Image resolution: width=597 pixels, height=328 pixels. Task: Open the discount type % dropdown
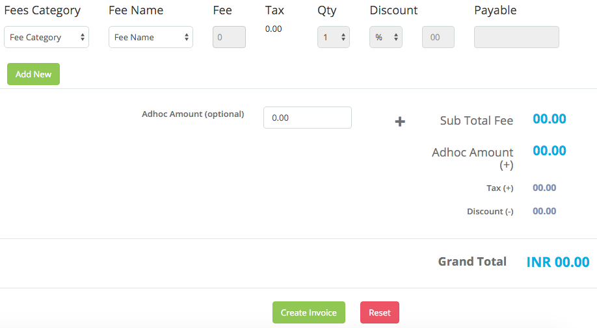click(x=386, y=37)
